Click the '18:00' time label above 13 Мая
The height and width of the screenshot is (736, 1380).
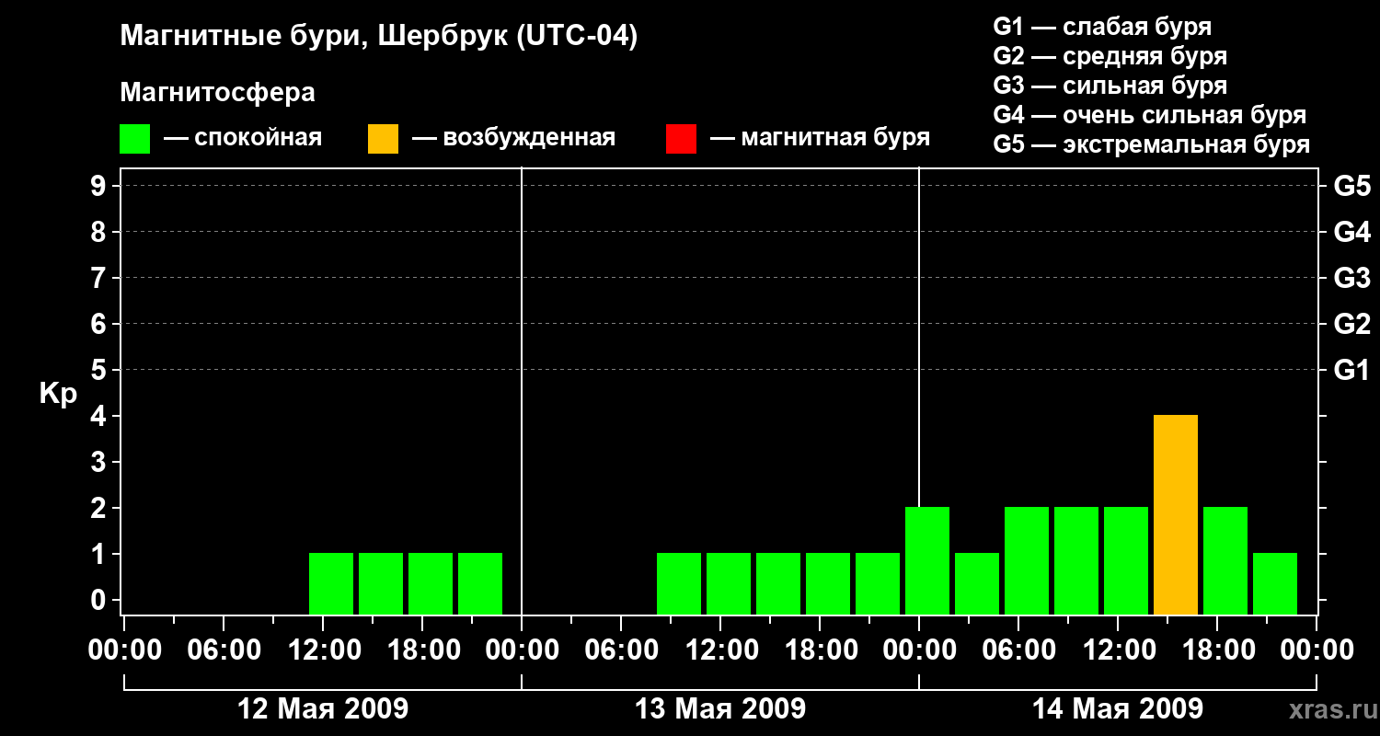click(x=820, y=650)
